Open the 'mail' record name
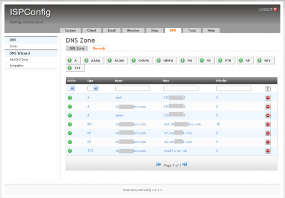This screenshot has height=198, width=285. [x=118, y=98]
